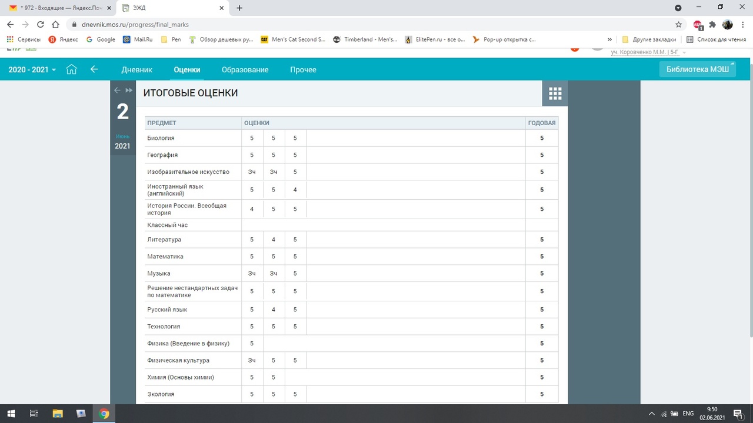
Task: Reload the page
Action: (x=41, y=25)
